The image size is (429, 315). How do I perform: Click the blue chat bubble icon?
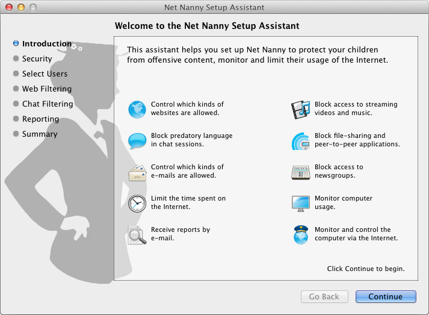tap(137, 141)
